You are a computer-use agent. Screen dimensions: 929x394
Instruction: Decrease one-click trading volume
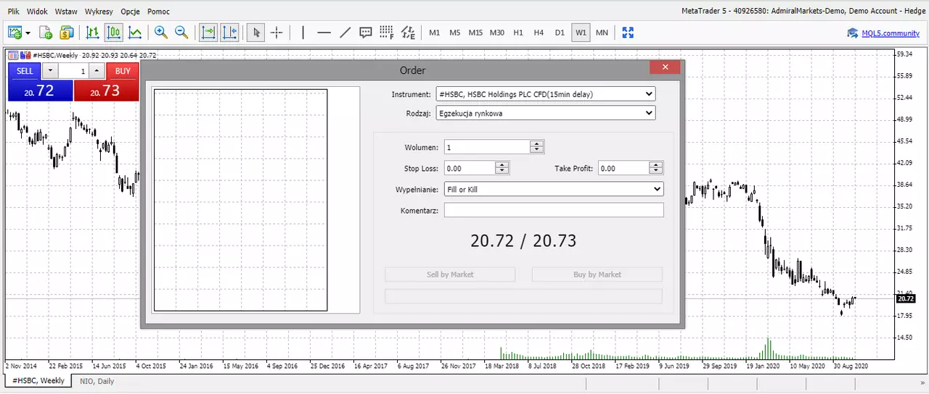(x=49, y=71)
